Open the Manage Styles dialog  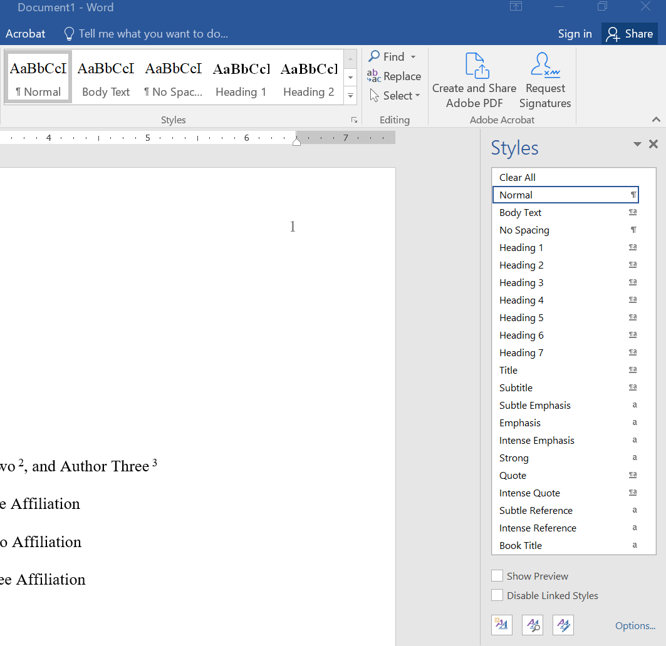(563, 625)
